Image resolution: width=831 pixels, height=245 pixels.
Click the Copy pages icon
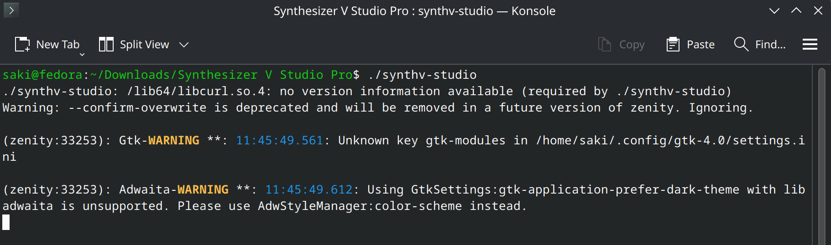click(605, 44)
